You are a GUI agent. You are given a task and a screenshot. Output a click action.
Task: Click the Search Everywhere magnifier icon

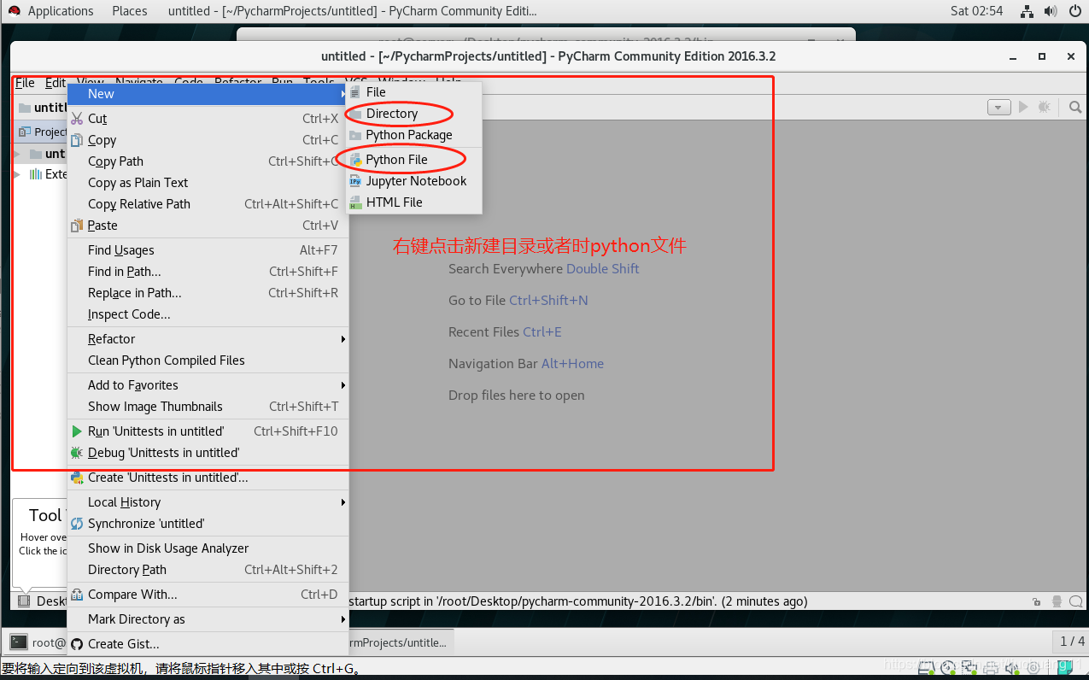pyautogui.click(x=1075, y=108)
